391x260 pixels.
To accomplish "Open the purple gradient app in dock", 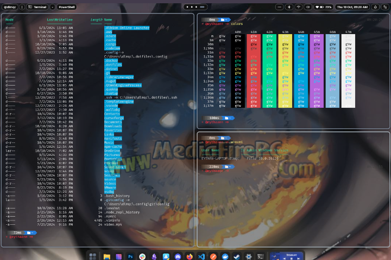I will pyautogui.click(x=119, y=257).
